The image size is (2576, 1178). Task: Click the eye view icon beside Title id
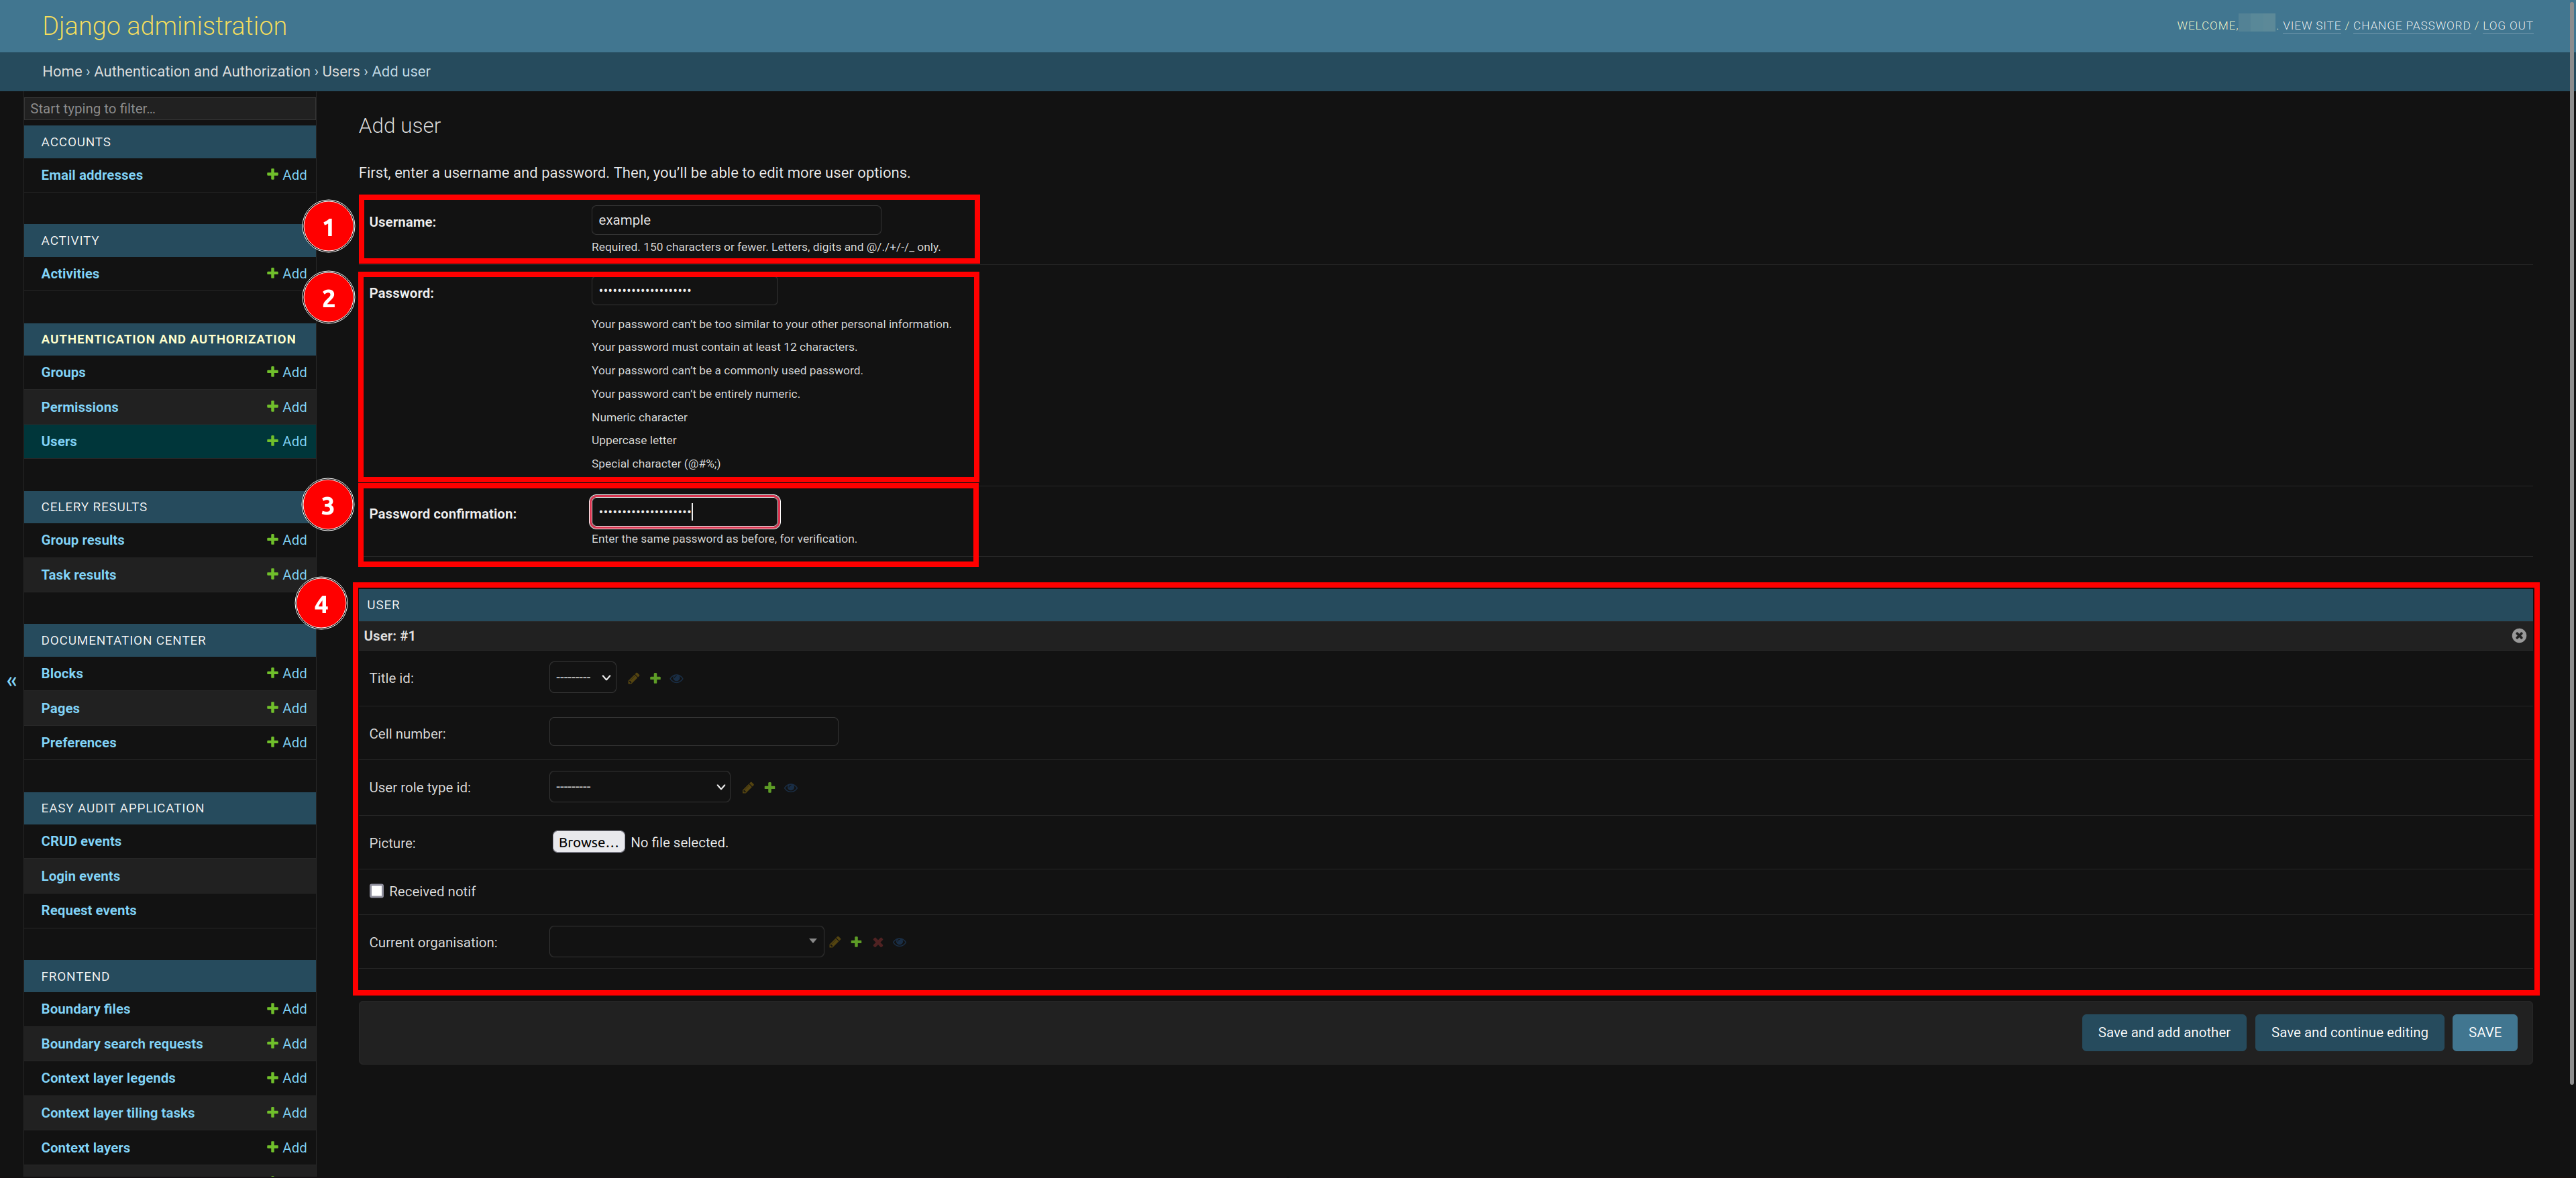(x=677, y=678)
